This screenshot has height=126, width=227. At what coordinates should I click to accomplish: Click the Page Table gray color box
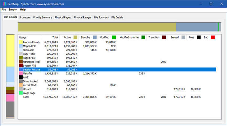[21, 54]
